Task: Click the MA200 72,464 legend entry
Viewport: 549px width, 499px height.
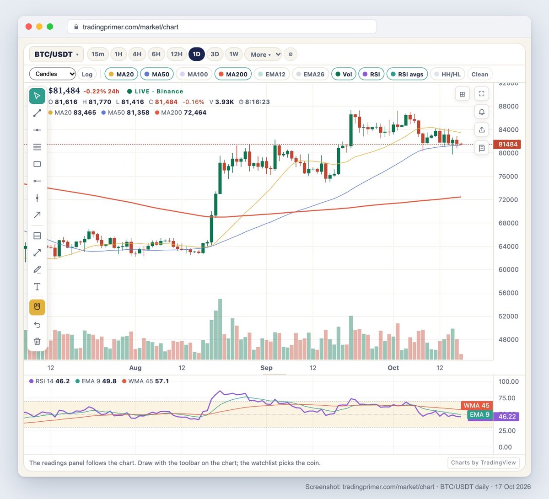Action: click(x=181, y=113)
